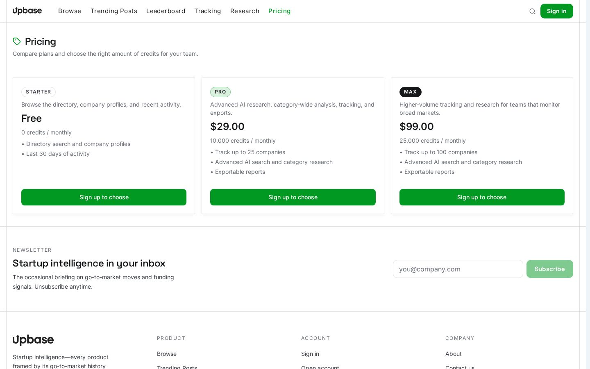The height and width of the screenshot is (369, 590).
Task: Switch to the Tracking nav item
Action: [x=207, y=11]
